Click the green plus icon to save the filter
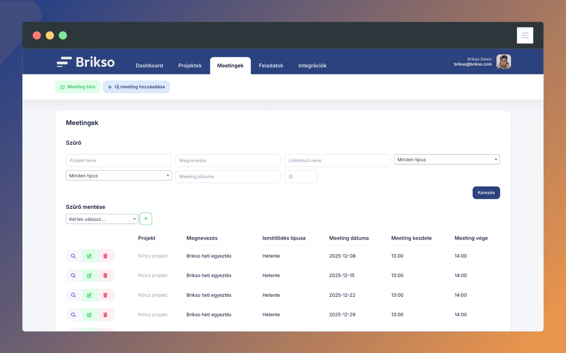 [x=146, y=219]
